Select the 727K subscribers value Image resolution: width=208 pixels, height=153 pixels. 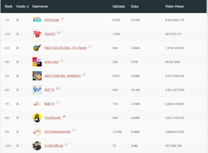135,62
